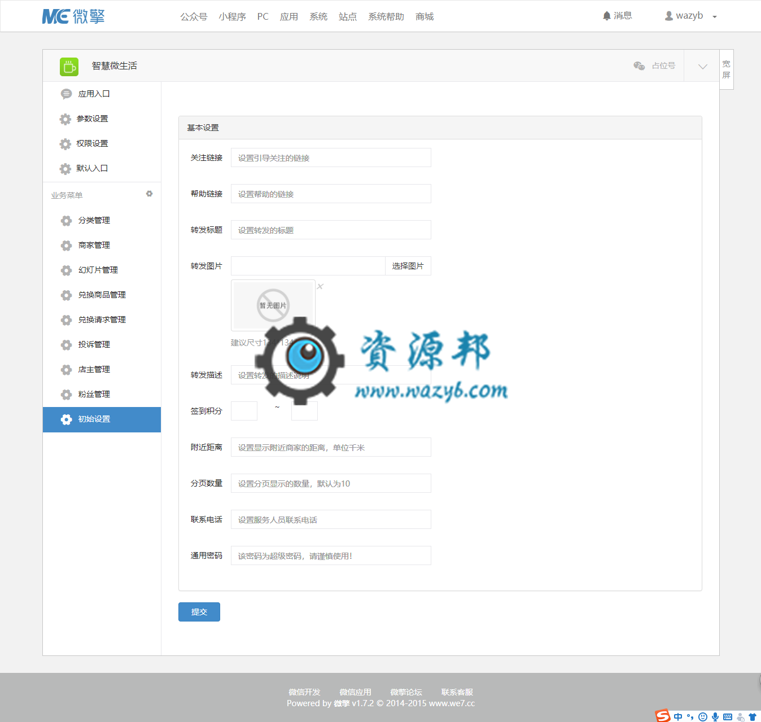Click the 暂无图片 preview thumbnail
The image size is (761, 722).
[x=273, y=305]
